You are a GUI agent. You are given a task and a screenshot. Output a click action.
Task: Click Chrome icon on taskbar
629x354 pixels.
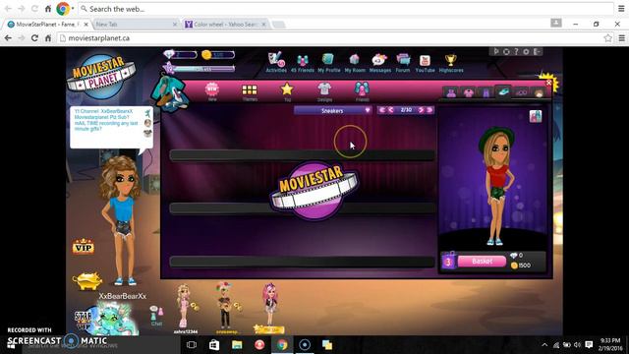pos(282,345)
